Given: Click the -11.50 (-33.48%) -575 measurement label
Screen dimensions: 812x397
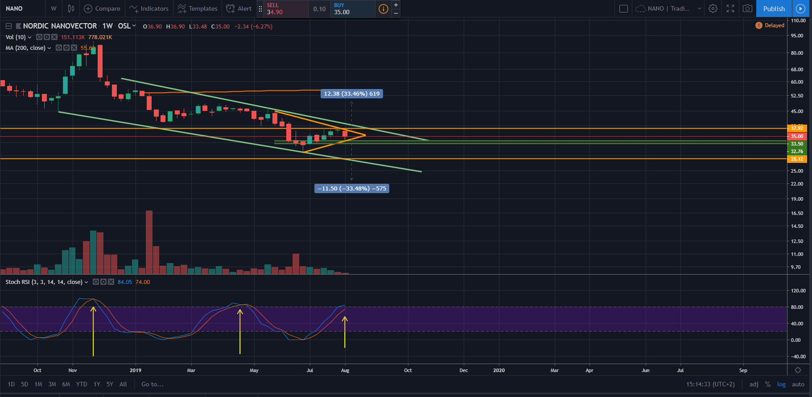Looking at the screenshot, I should (352, 188).
